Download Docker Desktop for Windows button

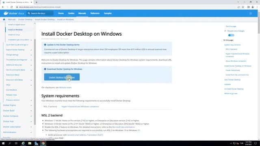[x=62, y=77]
